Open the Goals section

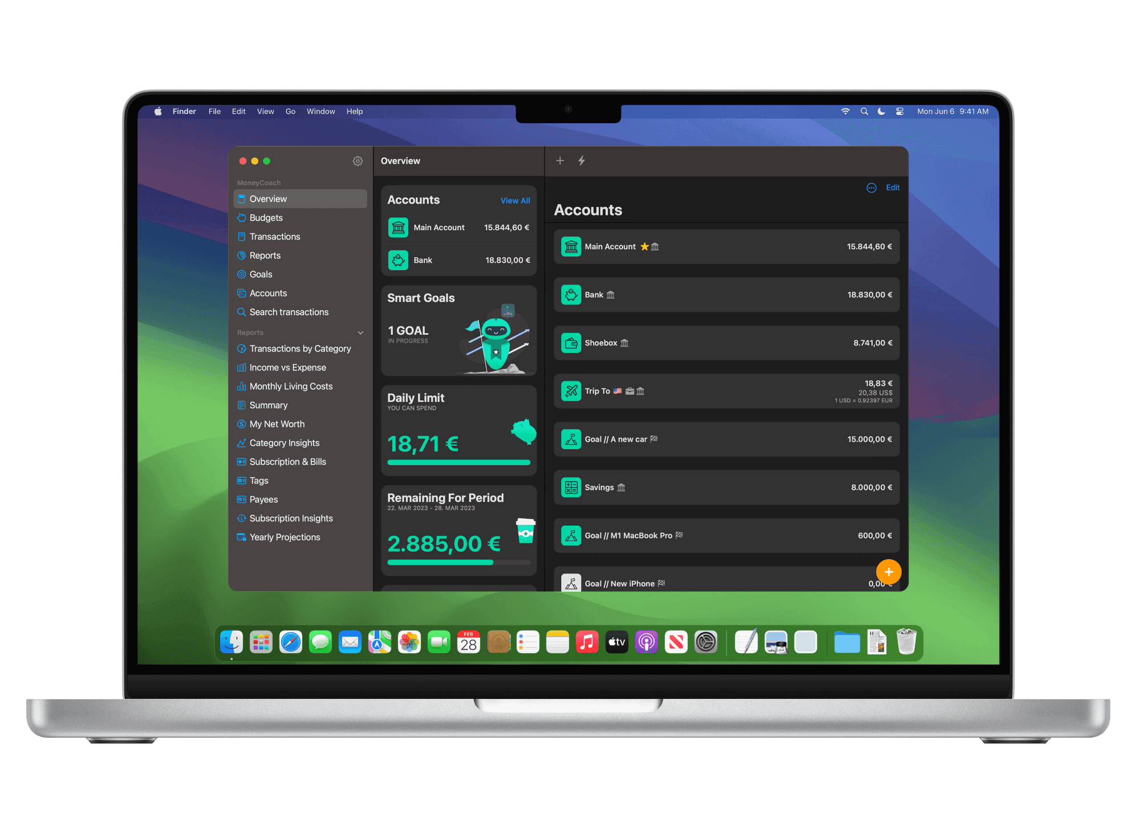[x=261, y=274]
